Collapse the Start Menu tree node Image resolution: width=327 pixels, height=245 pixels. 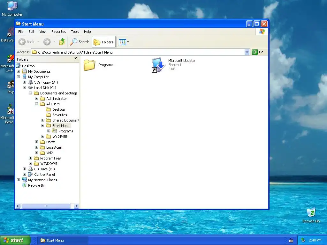pyautogui.click(x=42, y=125)
